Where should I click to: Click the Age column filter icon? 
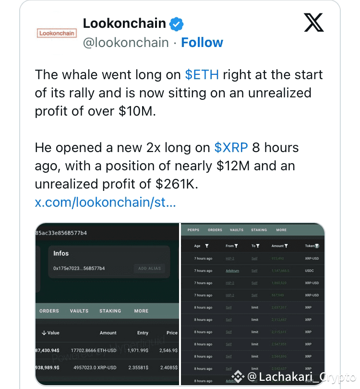(x=206, y=246)
